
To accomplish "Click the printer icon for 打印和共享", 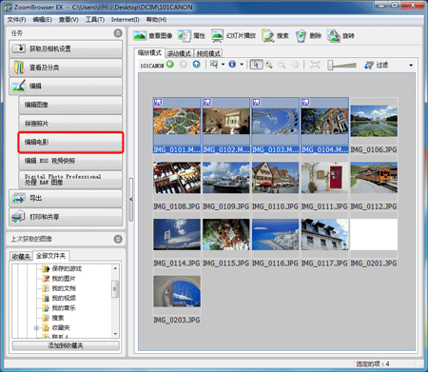I will coord(18,217).
